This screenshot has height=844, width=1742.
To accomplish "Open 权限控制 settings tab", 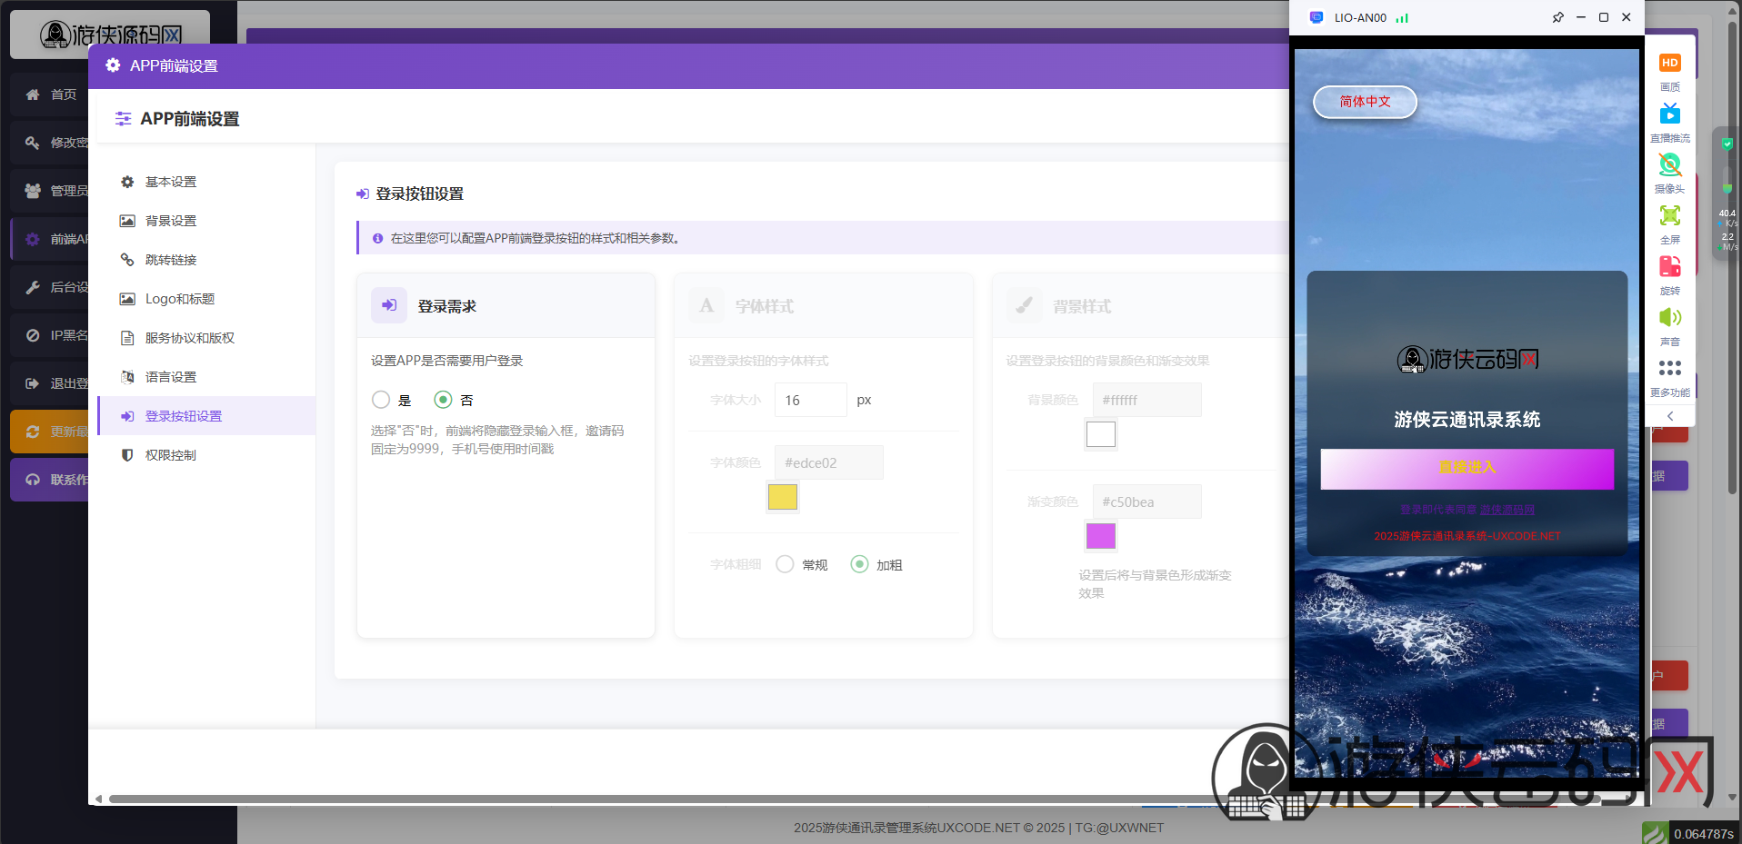I will pos(206,455).
